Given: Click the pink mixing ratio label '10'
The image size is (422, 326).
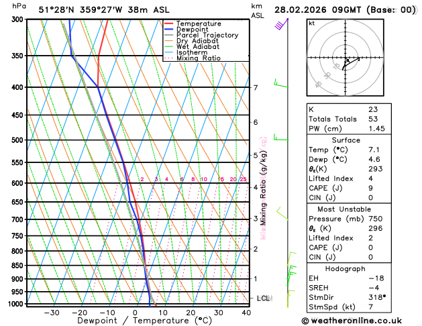Looking at the screenshot, I should [x=204, y=179].
